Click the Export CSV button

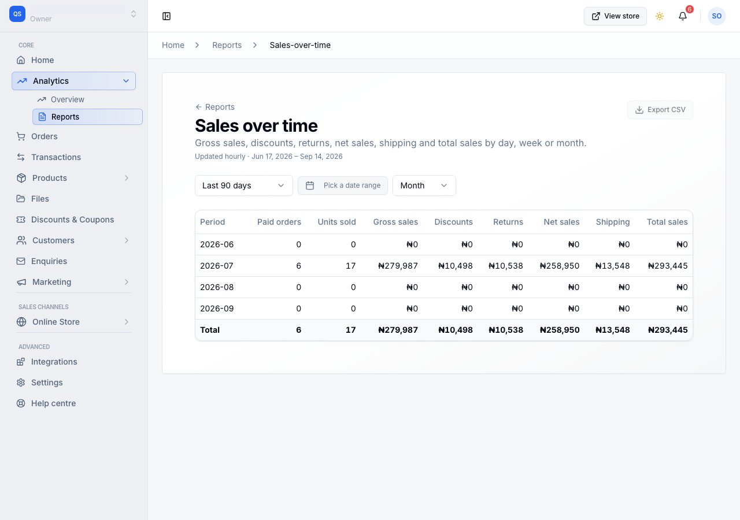pos(660,110)
